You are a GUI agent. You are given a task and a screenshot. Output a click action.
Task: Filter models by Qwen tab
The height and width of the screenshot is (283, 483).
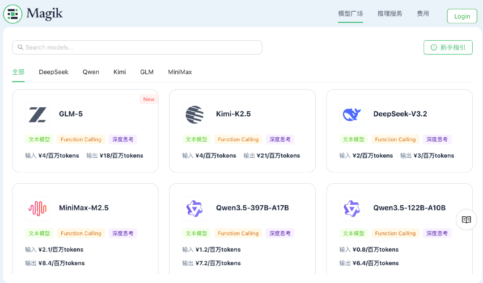pyautogui.click(x=91, y=72)
